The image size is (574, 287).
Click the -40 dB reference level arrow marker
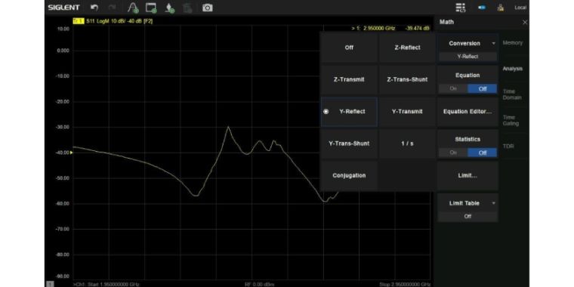click(x=72, y=153)
